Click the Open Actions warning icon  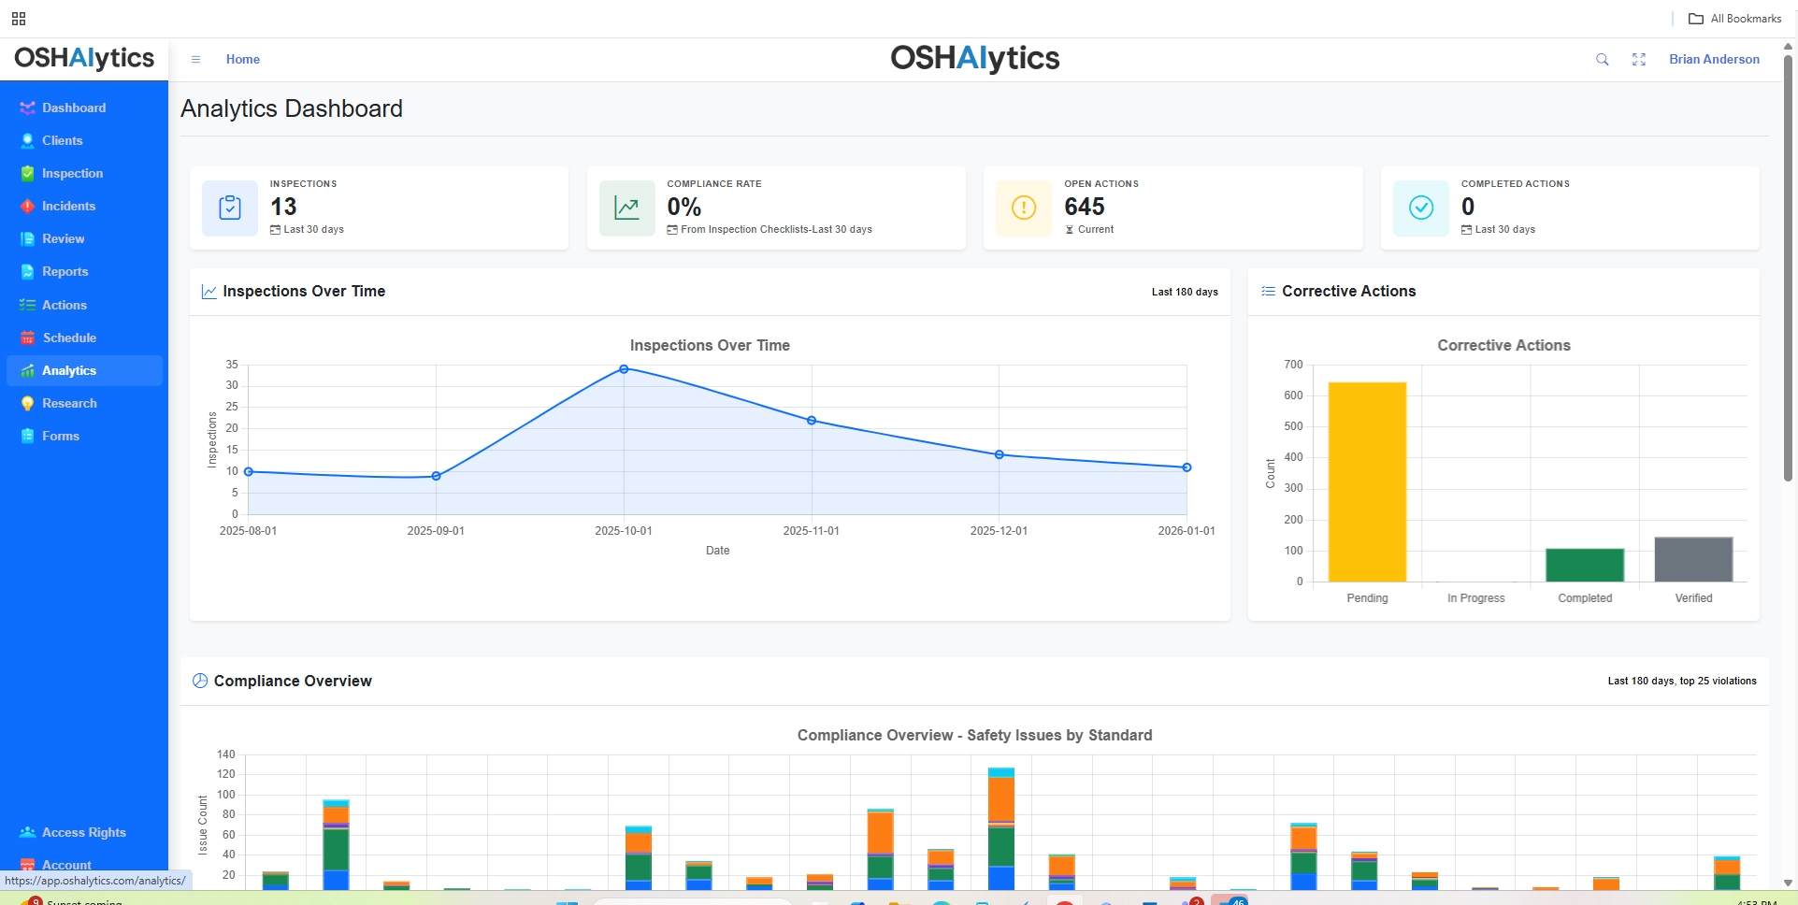(x=1024, y=208)
